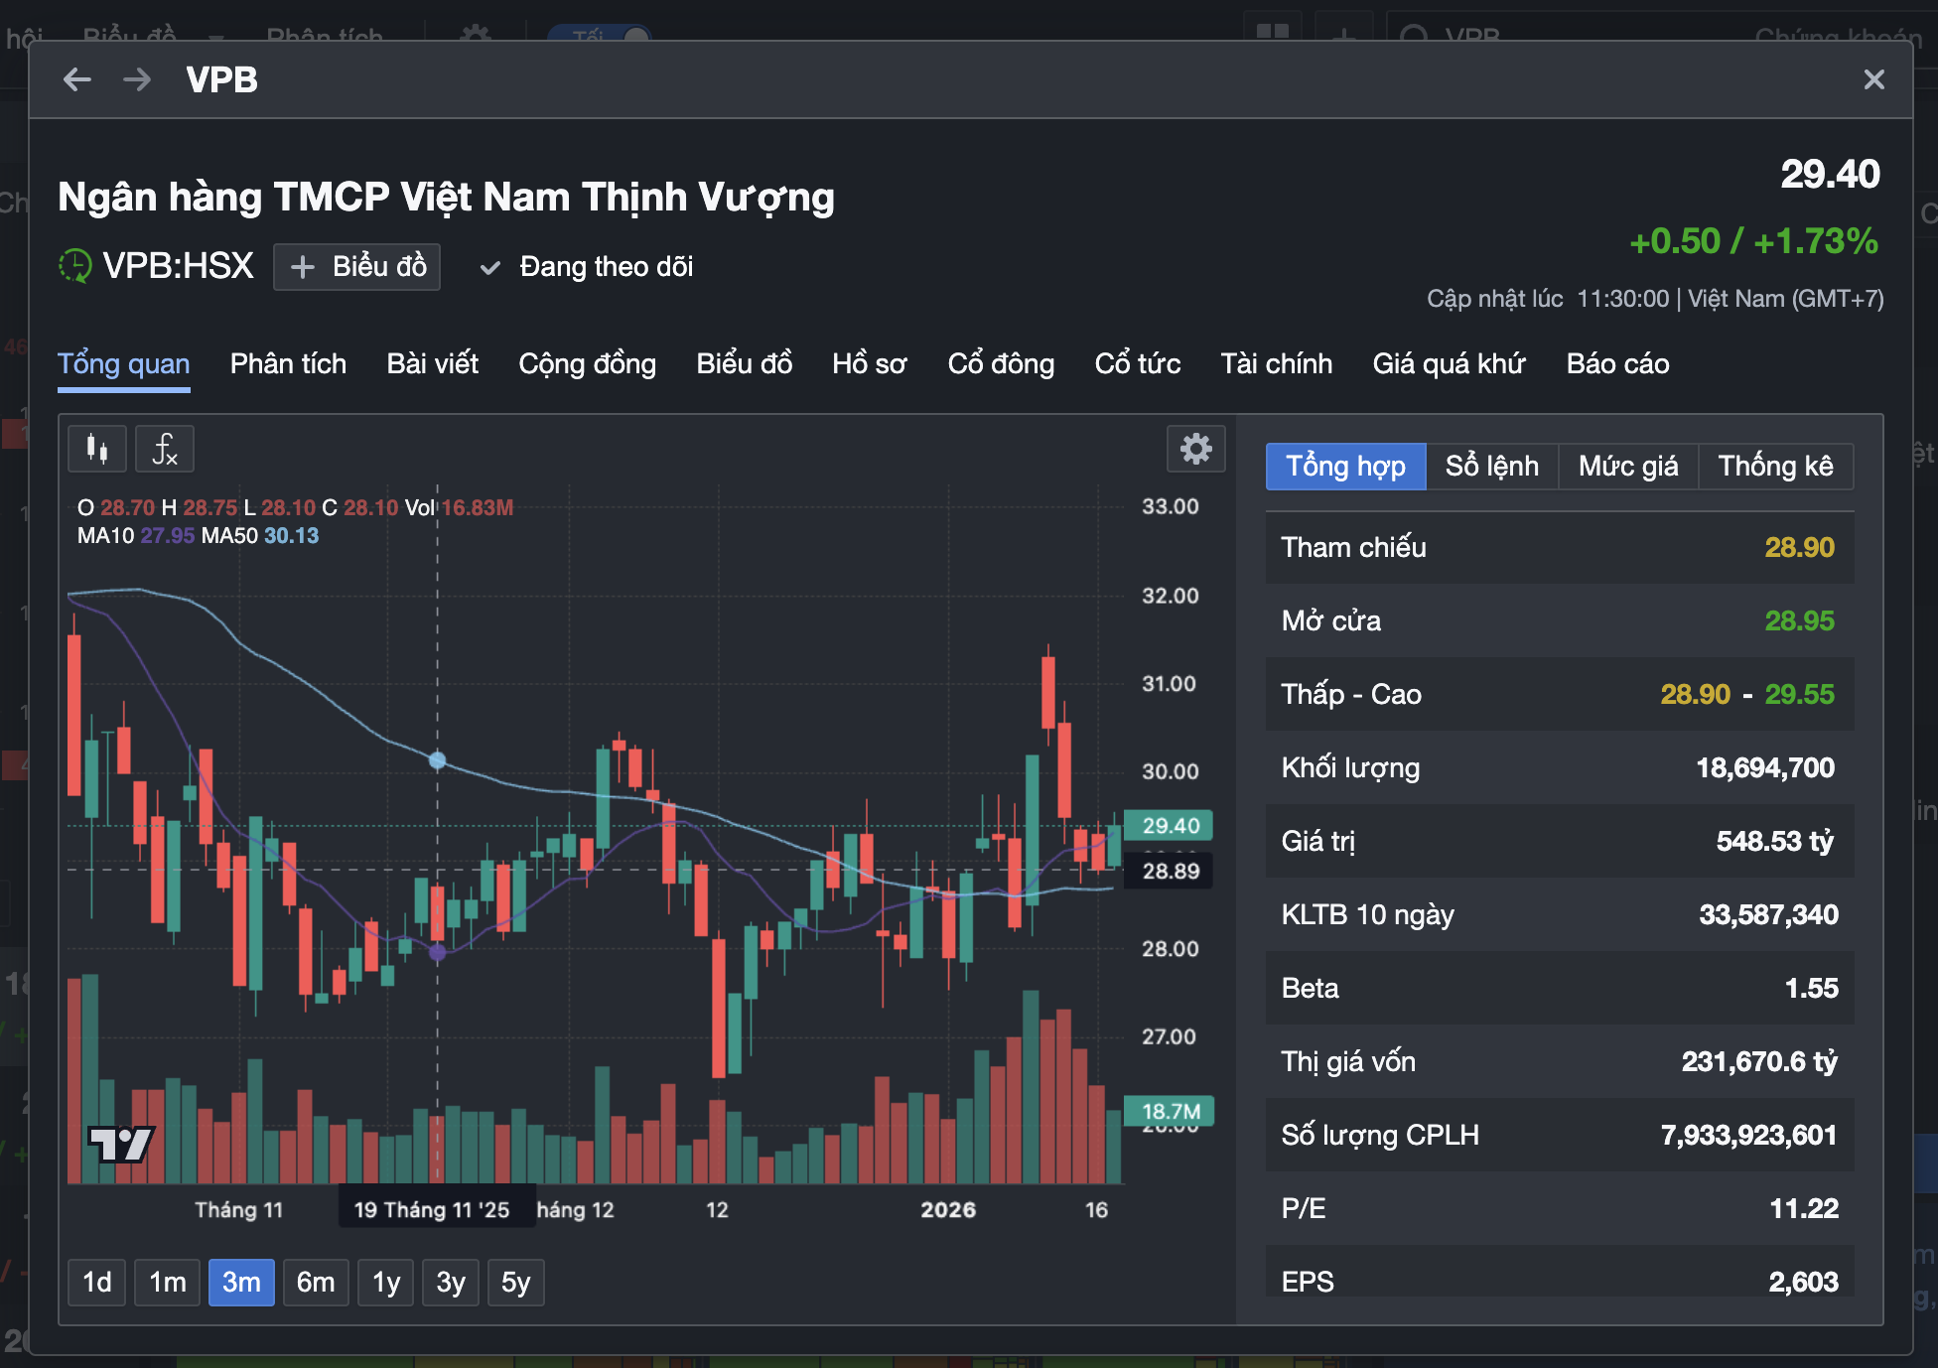The height and width of the screenshot is (1368, 1938).
Task: Open the Sổ lệnh view
Action: [1491, 466]
